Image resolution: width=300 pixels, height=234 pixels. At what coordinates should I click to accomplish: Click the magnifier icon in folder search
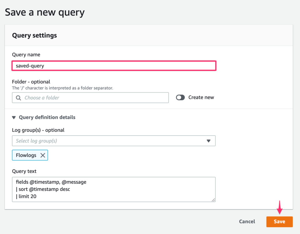(19, 98)
